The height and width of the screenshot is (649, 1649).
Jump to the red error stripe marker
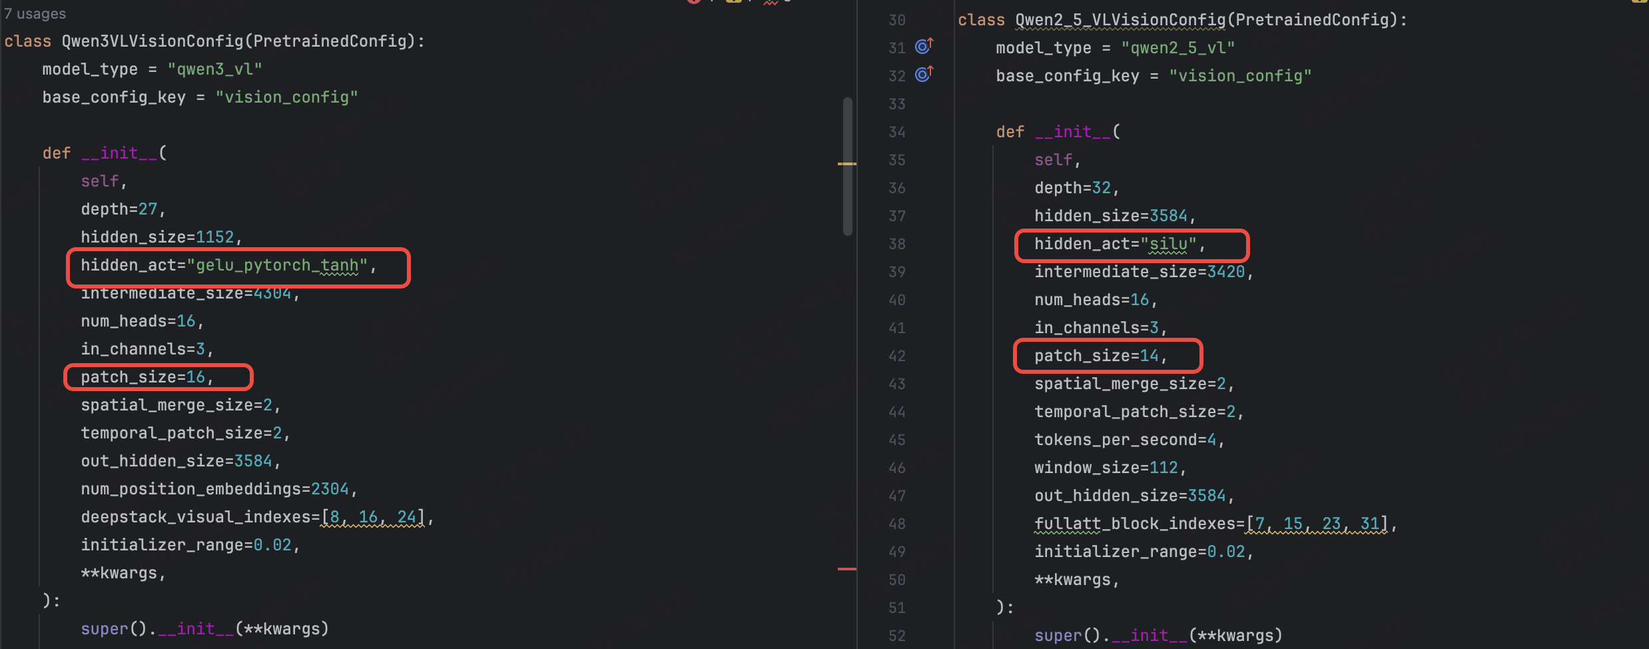846,568
